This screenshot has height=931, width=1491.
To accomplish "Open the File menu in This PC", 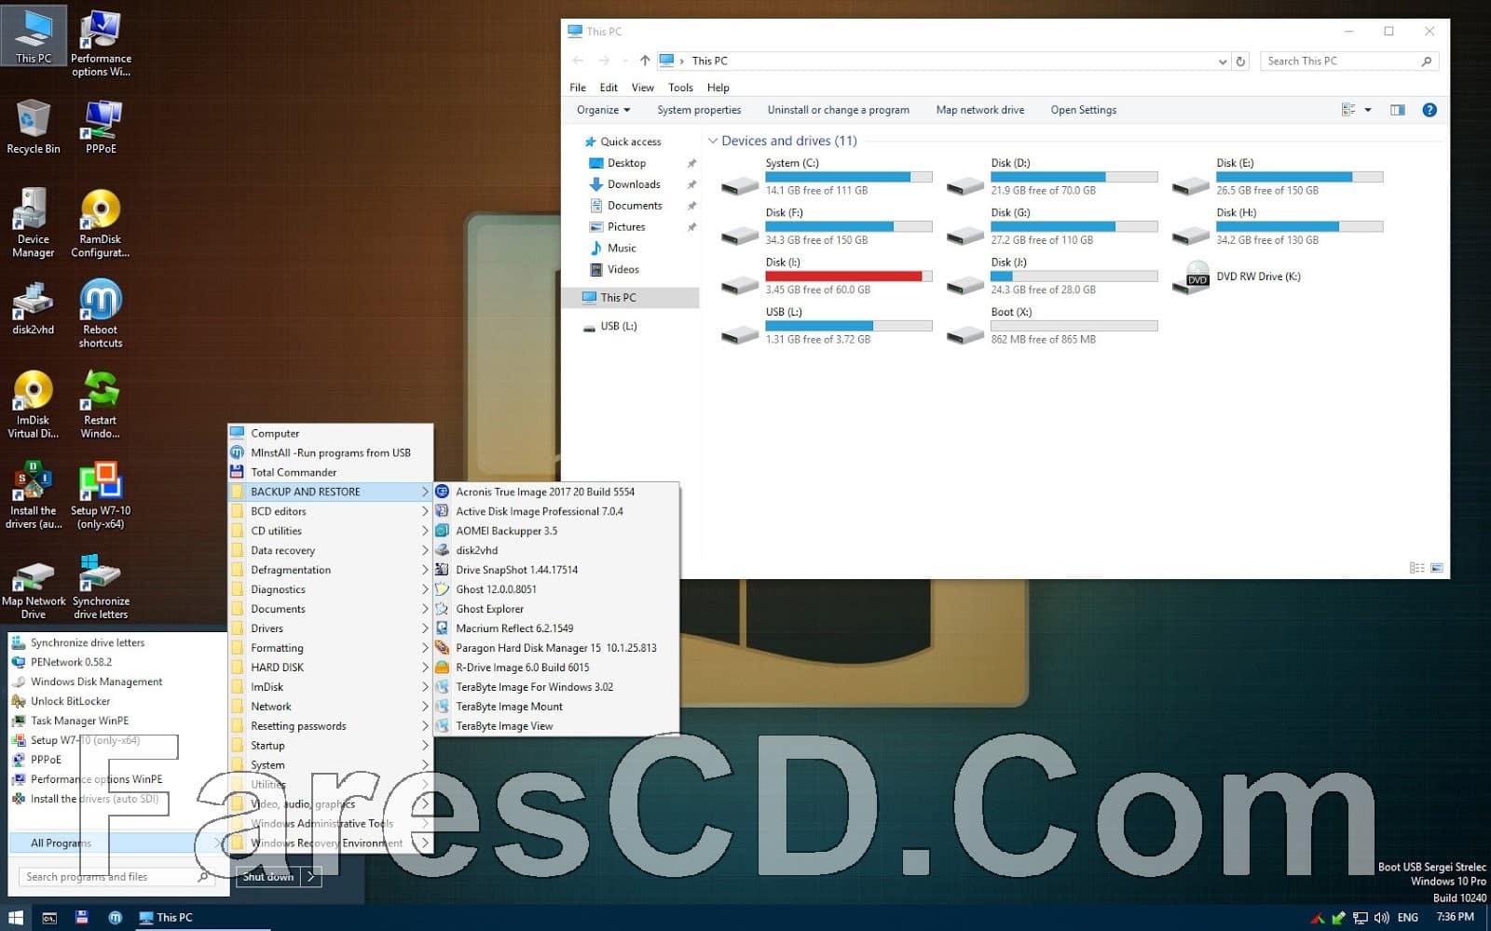I will (578, 88).
